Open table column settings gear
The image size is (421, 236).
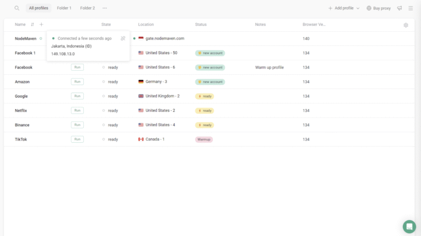[x=406, y=25]
